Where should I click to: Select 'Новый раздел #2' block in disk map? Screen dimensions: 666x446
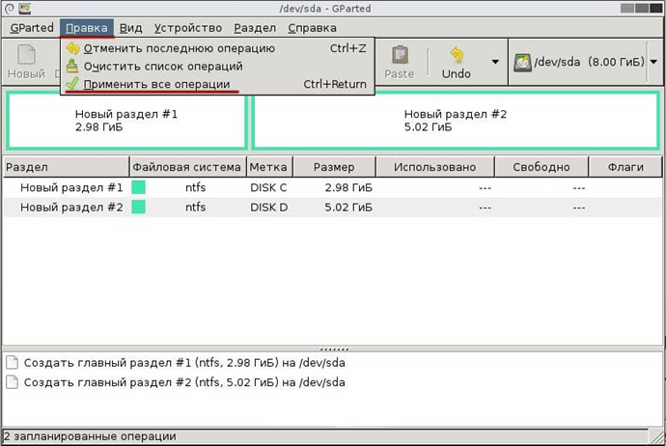[x=455, y=121]
